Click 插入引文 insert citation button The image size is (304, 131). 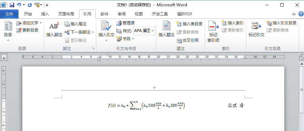coord(106,31)
